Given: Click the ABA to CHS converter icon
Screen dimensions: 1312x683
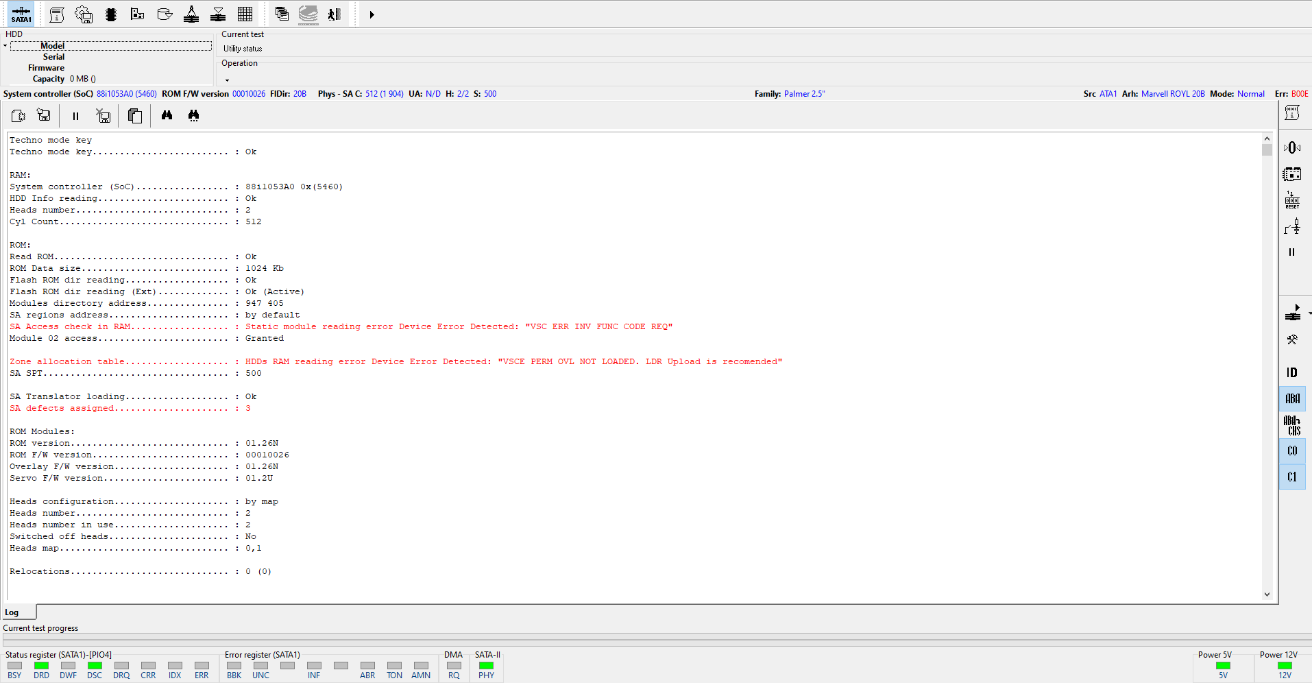Looking at the screenshot, I should coord(1292,425).
